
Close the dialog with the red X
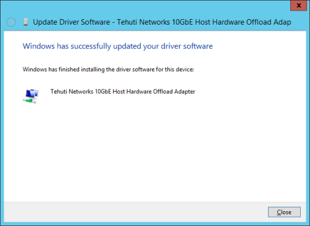298,6
